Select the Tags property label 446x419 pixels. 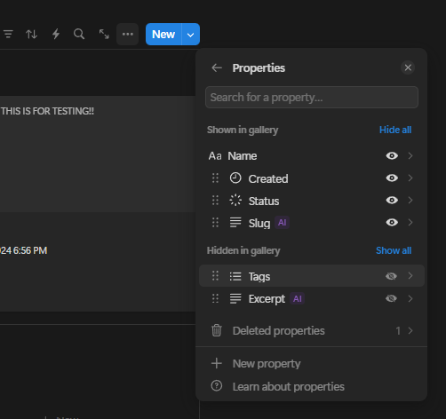click(259, 277)
